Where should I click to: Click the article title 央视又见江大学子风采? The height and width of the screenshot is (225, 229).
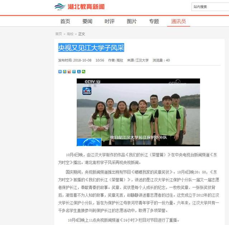coord(91,47)
